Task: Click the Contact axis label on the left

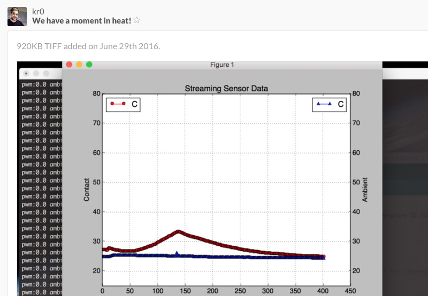Action: (87, 190)
